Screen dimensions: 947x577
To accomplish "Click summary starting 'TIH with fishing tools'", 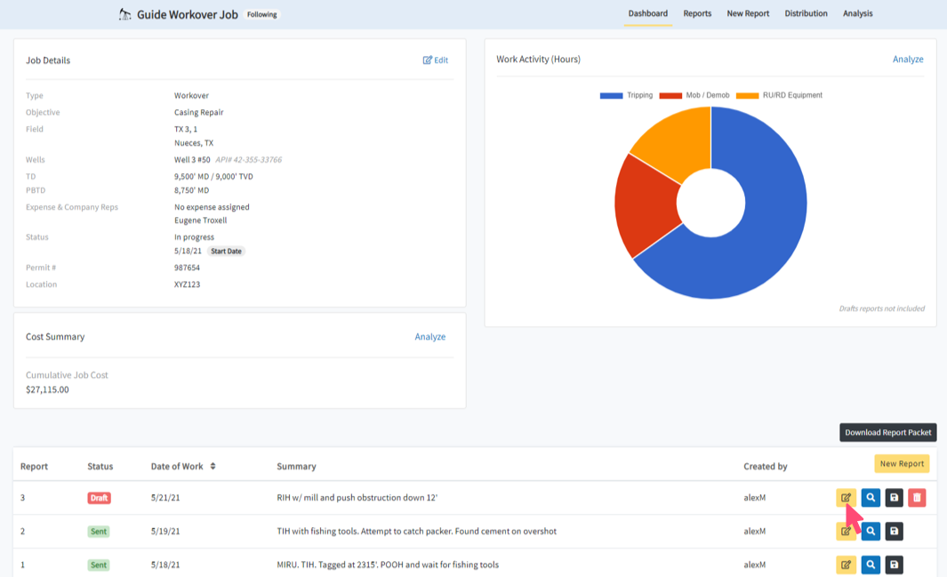I will pos(417,531).
